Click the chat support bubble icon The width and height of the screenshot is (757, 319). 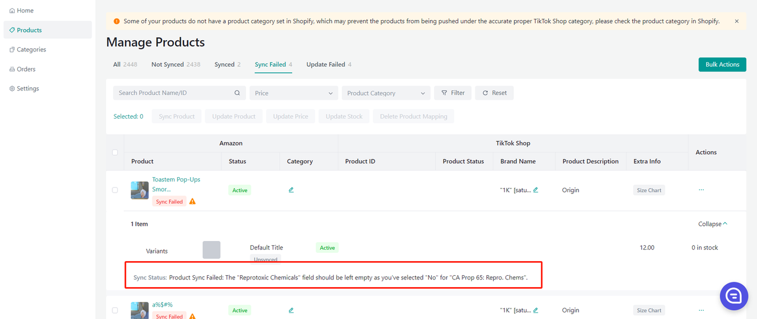pos(733,295)
